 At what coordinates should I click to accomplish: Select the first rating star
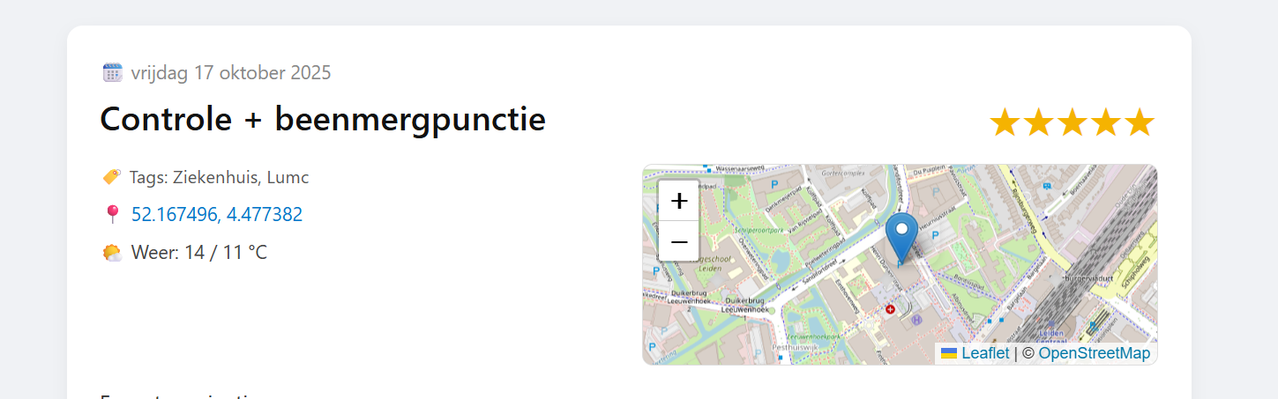(x=1005, y=122)
